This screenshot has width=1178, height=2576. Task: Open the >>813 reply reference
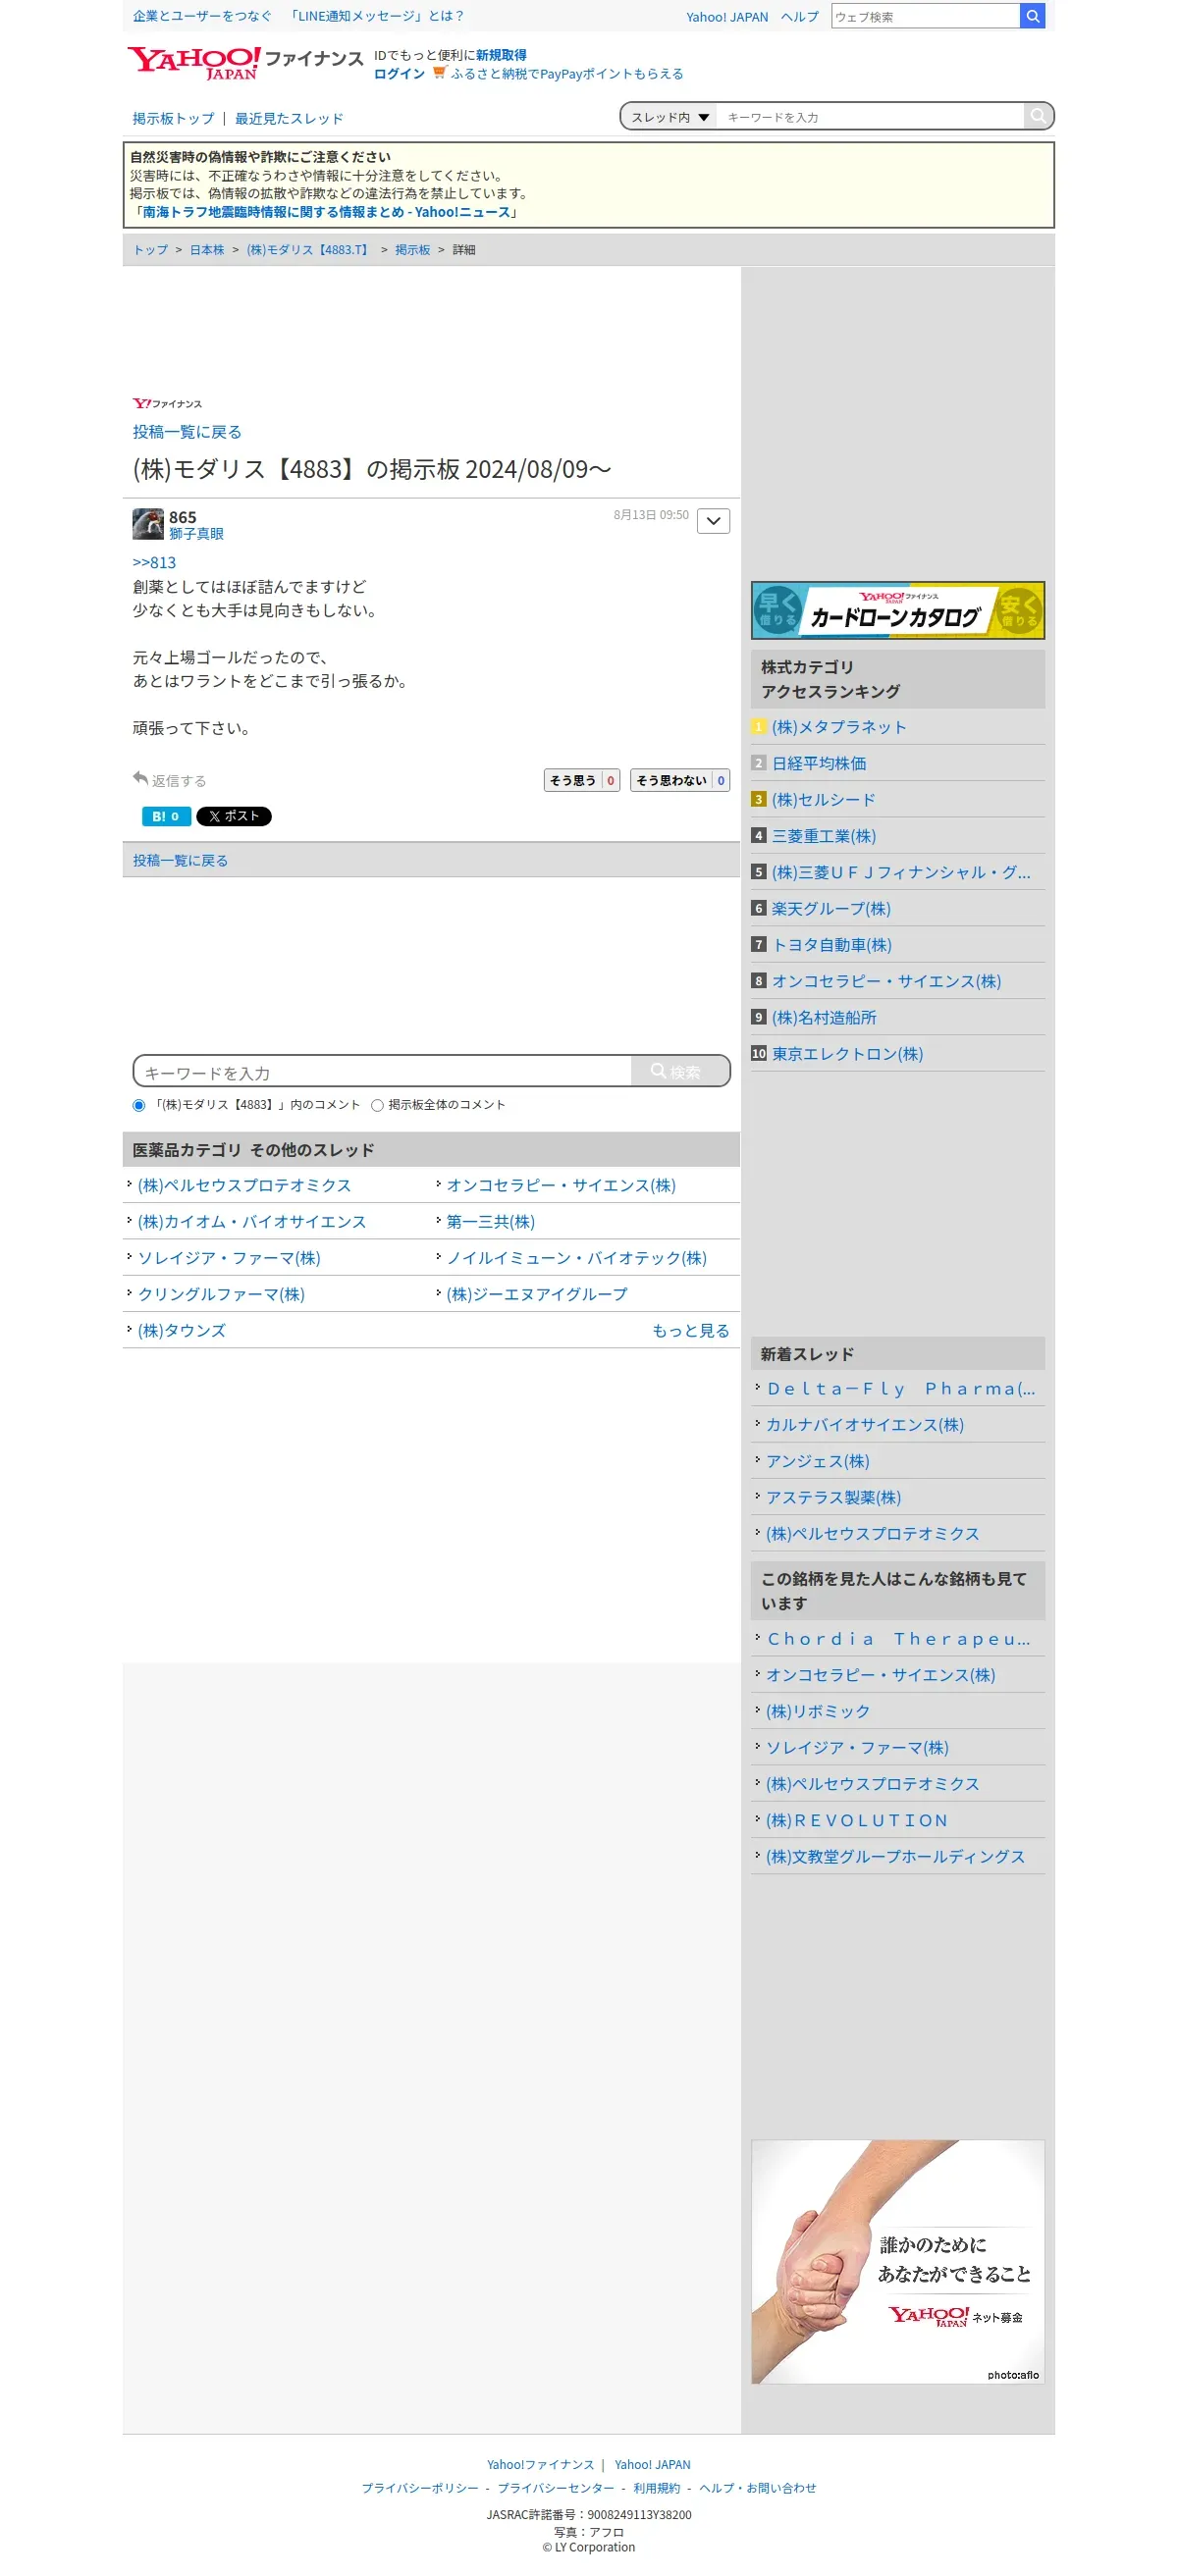[x=154, y=563]
